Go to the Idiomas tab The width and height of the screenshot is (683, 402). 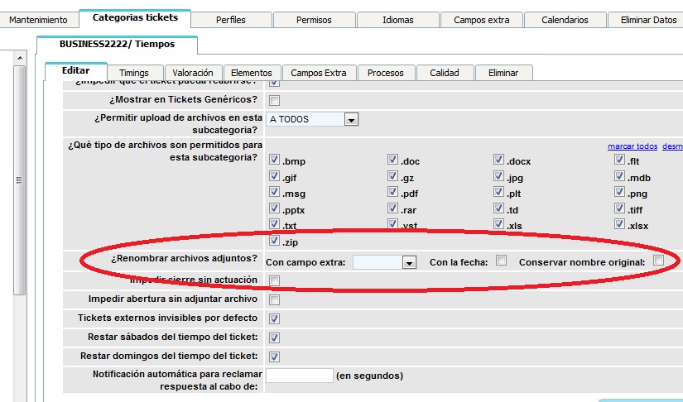click(398, 20)
